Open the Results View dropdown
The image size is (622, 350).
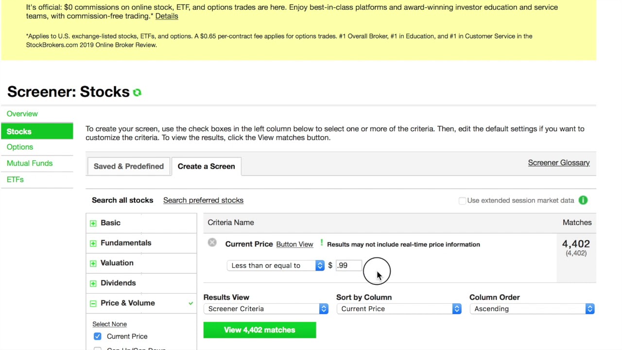click(x=266, y=309)
